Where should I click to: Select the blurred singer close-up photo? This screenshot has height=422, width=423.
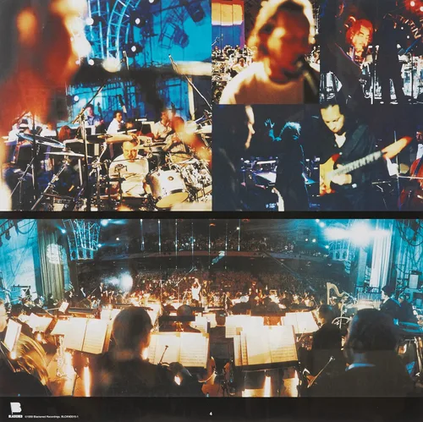(266, 52)
